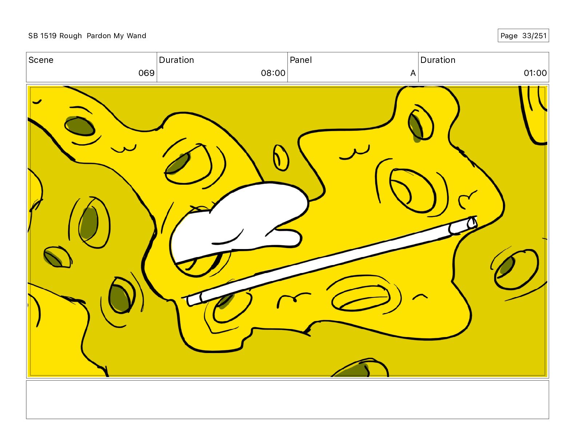Click the panel letter 'A'
Screen dimensions: 576x445
pyautogui.click(x=413, y=73)
